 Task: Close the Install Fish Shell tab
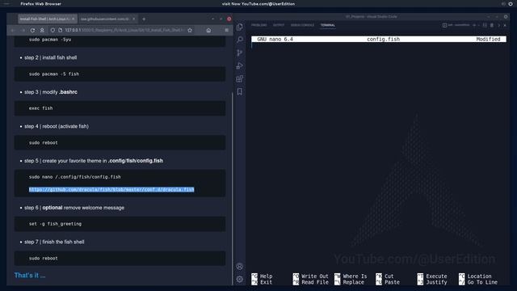[74, 19]
